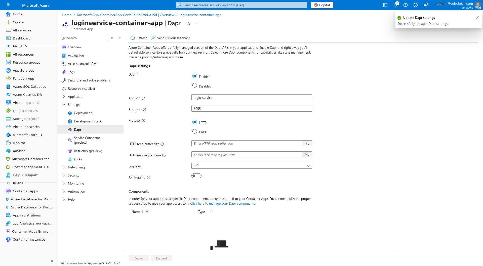Collapse the resource menu with double chevron
Screen dimensions: 483x266
pos(119,38)
